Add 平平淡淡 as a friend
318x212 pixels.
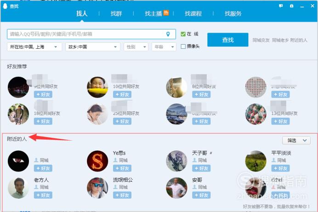[x=280, y=168]
